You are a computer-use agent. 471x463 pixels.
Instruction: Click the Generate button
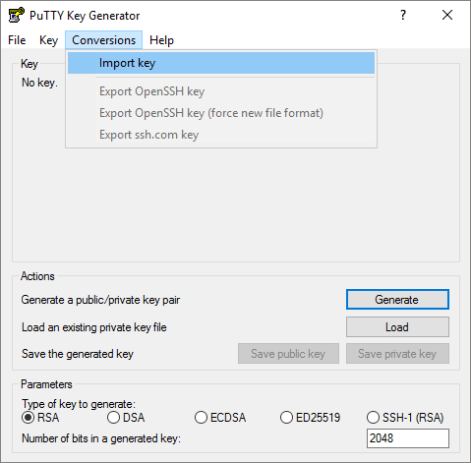(x=397, y=300)
